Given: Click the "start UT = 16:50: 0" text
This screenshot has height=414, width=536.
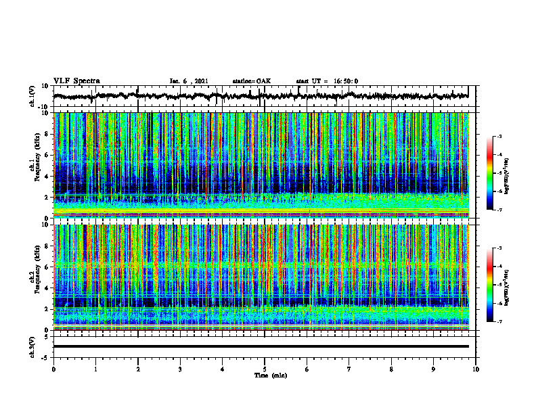Looking at the screenshot, I should point(327,81).
